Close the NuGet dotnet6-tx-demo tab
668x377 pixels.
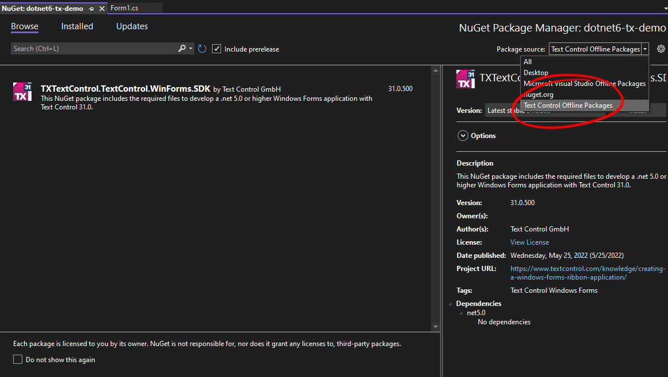tap(102, 9)
